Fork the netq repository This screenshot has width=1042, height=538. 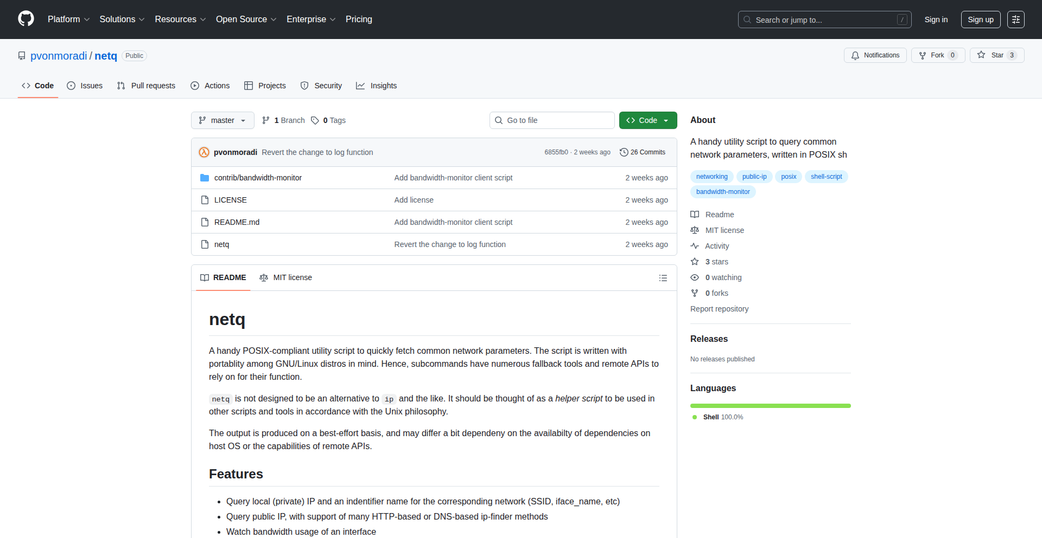tap(937, 55)
